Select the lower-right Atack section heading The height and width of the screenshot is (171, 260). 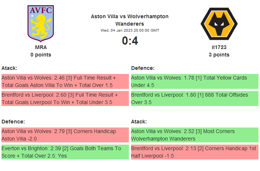[x=139, y=122]
